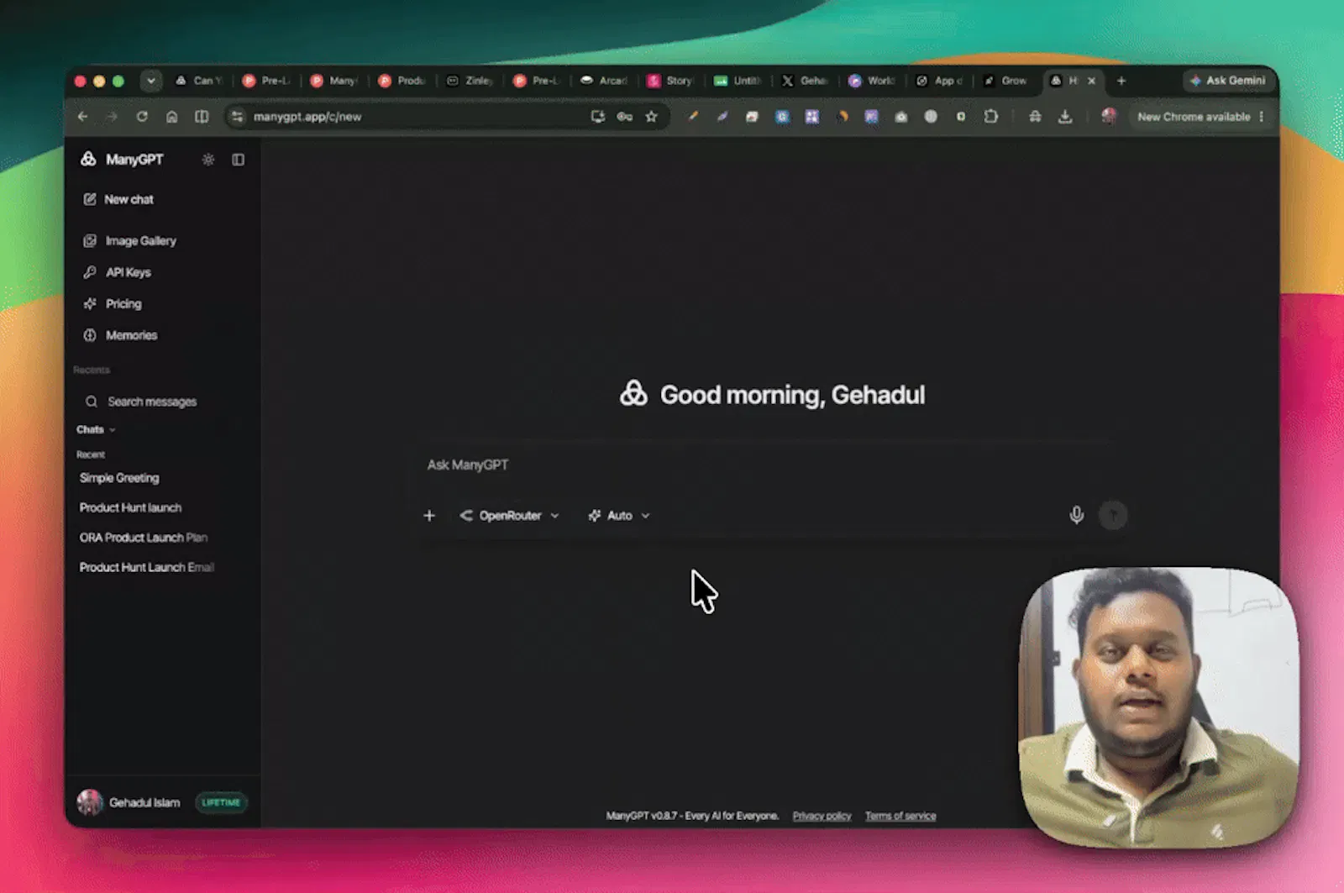Open a new browser tab
The width and height of the screenshot is (1344, 893).
(1121, 81)
